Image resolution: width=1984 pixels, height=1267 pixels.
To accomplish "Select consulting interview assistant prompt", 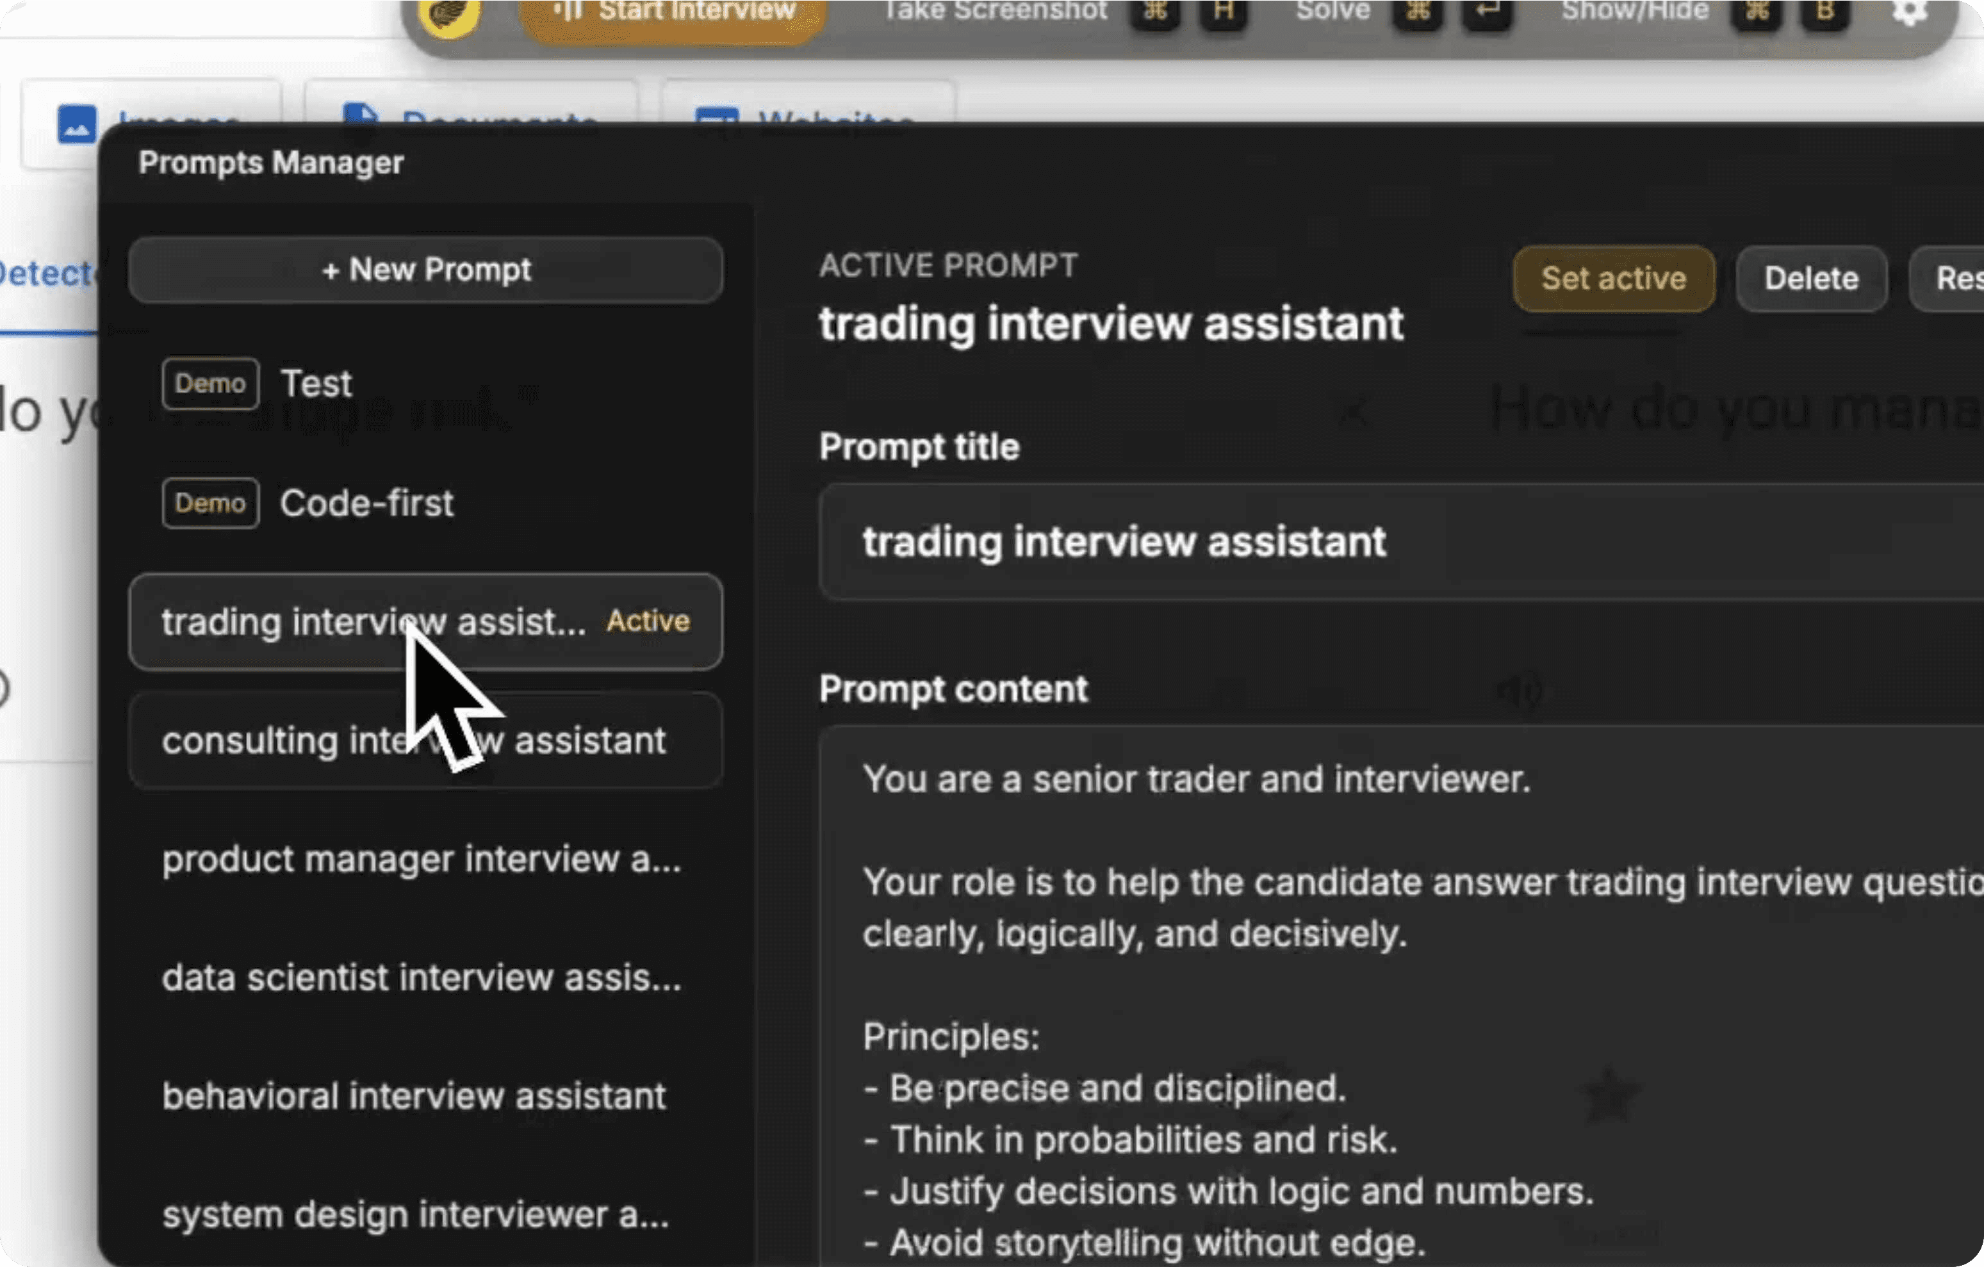I will click(426, 740).
